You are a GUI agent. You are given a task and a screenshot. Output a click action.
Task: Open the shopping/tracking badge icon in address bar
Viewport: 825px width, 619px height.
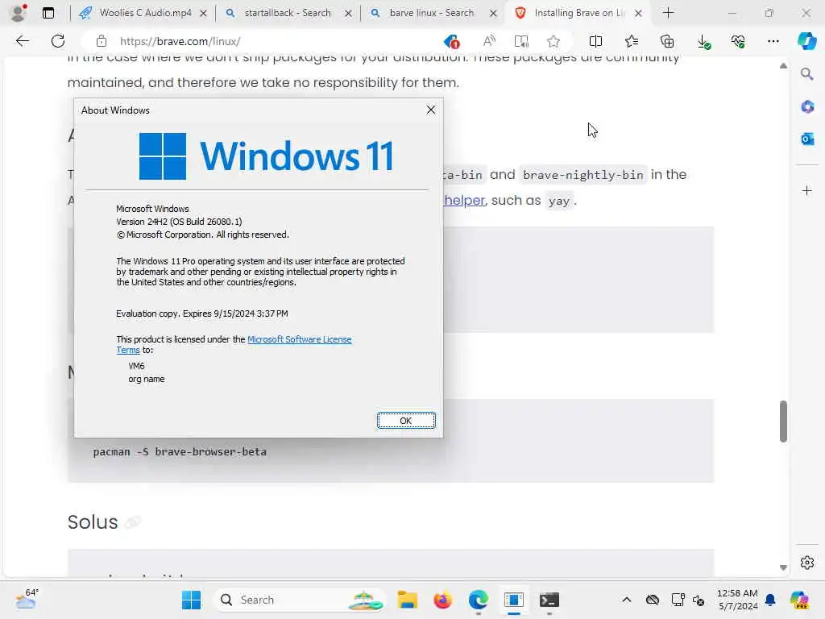451,41
